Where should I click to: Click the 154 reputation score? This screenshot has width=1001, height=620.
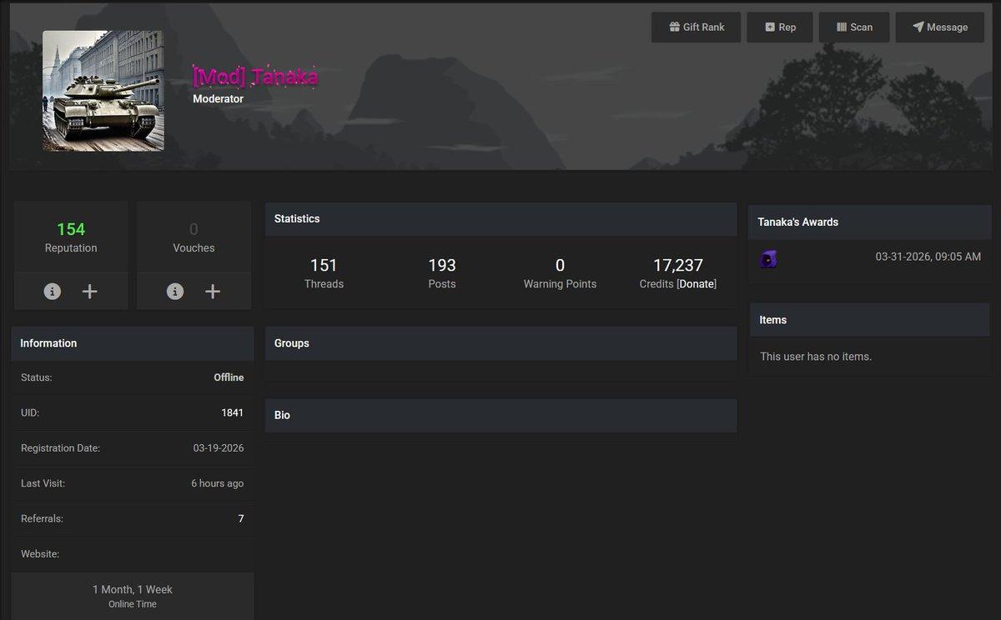click(71, 229)
